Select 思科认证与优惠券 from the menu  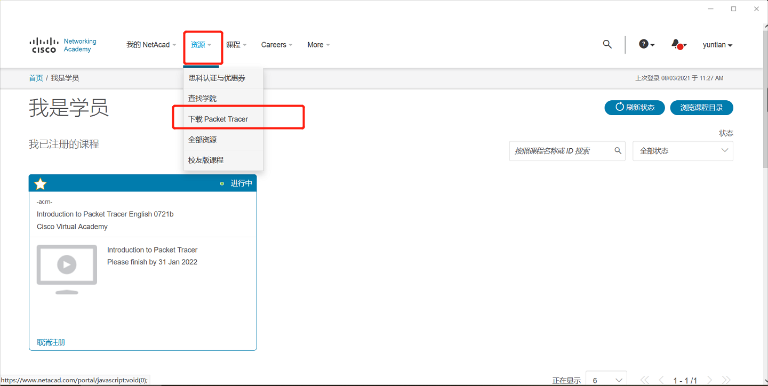coord(223,78)
